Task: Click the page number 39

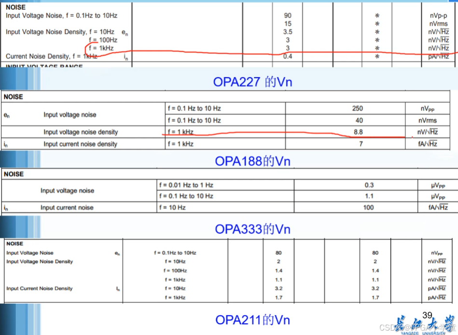Action: point(427,315)
